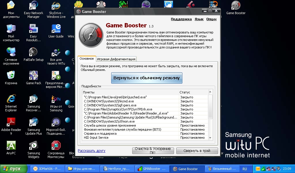
Task: Switch to the 3DMark06 taskbar window
Action: click(48, 169)
